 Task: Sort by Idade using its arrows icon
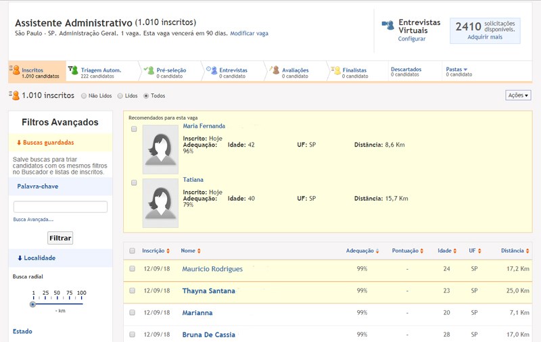tap(454, 251)
